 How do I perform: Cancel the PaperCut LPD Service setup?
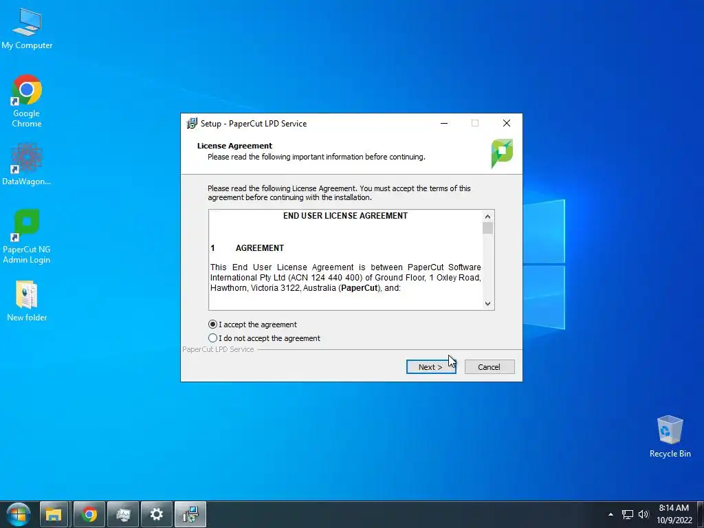(489, 367)
